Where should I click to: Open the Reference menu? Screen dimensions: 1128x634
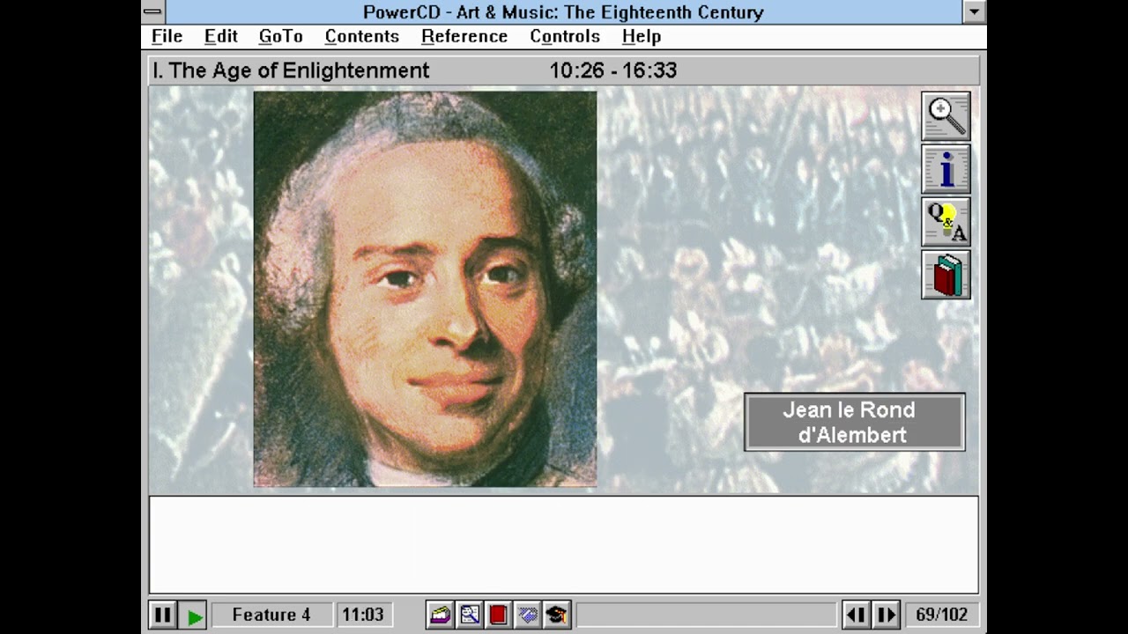pos(464,36)
